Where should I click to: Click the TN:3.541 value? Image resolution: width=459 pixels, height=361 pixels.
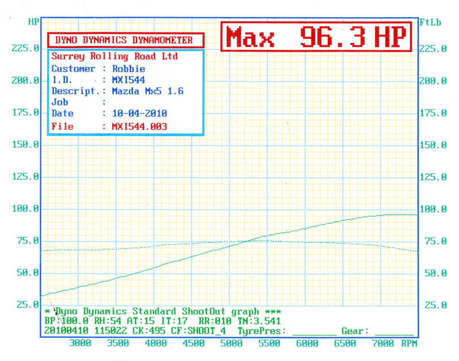259,321
